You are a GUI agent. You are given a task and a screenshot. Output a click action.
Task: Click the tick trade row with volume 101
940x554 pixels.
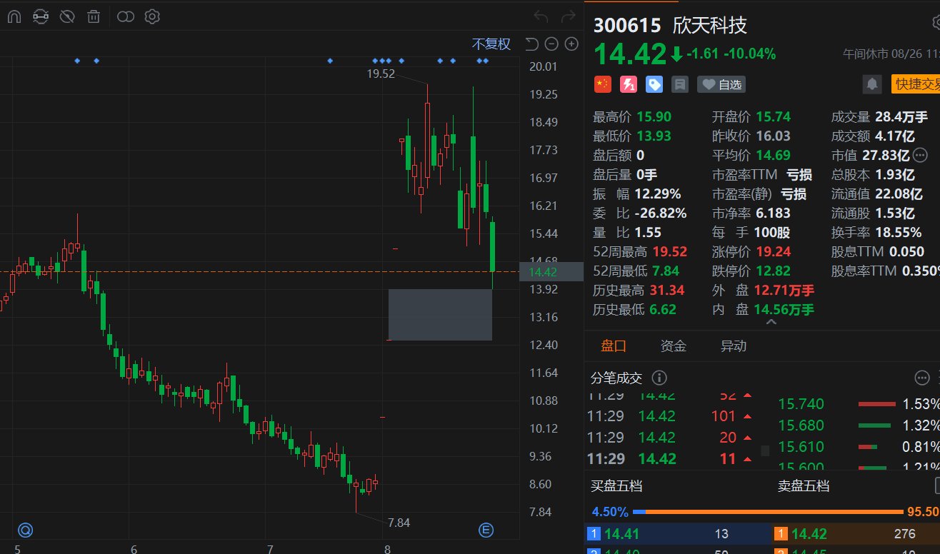(669, 416)
